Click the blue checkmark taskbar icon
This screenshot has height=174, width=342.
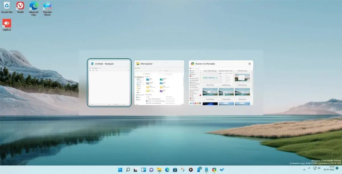[x=222, y=170]
